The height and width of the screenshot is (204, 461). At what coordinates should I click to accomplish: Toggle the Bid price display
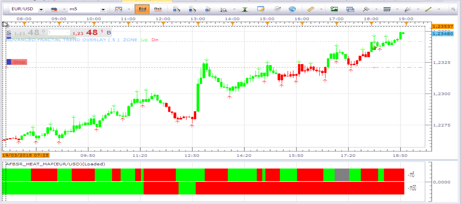coord(142,9)
